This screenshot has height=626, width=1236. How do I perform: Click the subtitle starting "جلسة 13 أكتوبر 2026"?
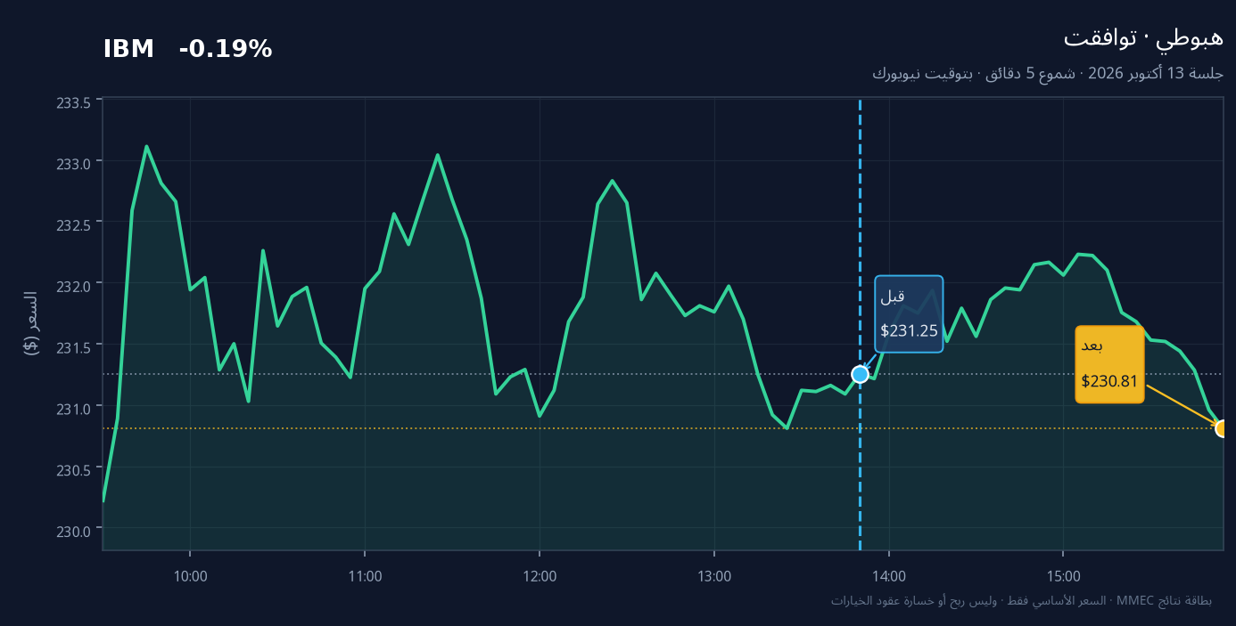click(1048, 73)
